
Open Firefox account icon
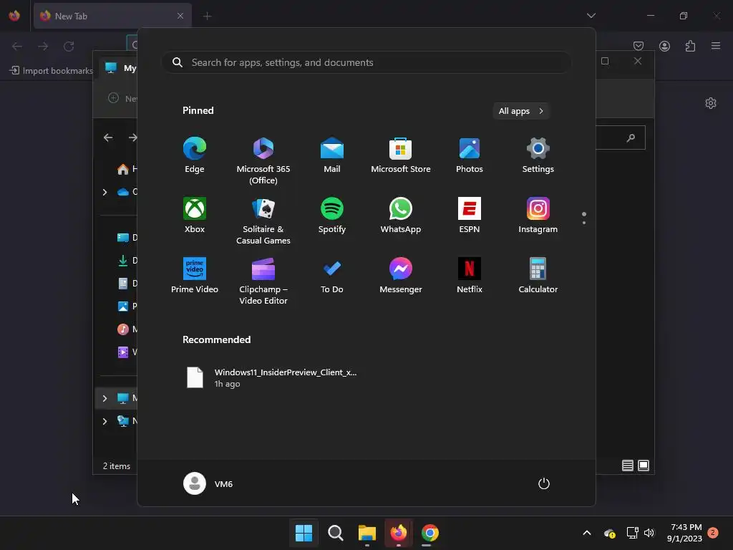[664, 46]
